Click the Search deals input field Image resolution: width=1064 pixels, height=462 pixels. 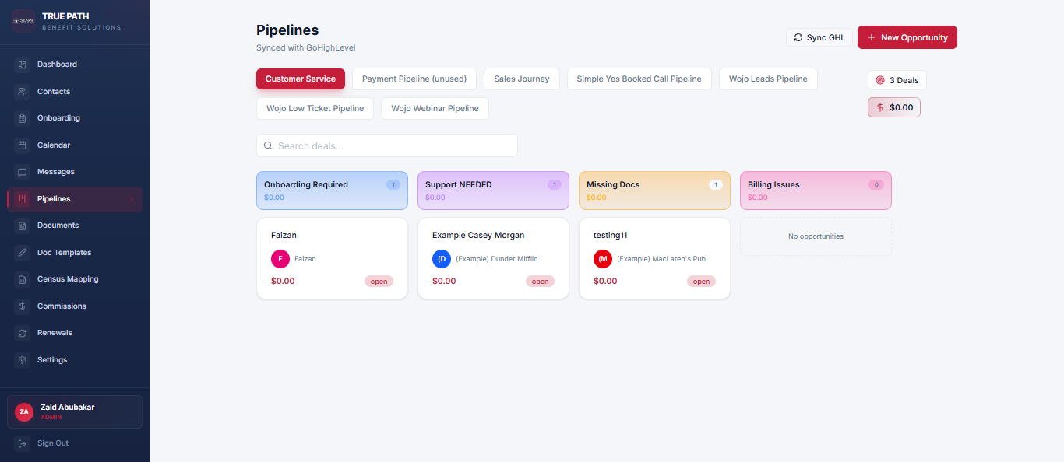[387, 145]
